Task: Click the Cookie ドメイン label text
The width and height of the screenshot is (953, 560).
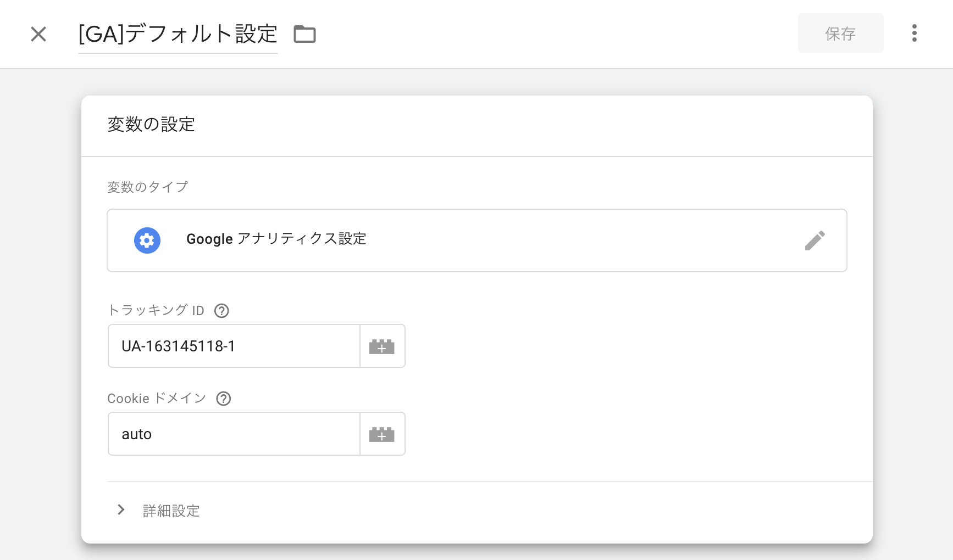Action: [x=157, y=398]
